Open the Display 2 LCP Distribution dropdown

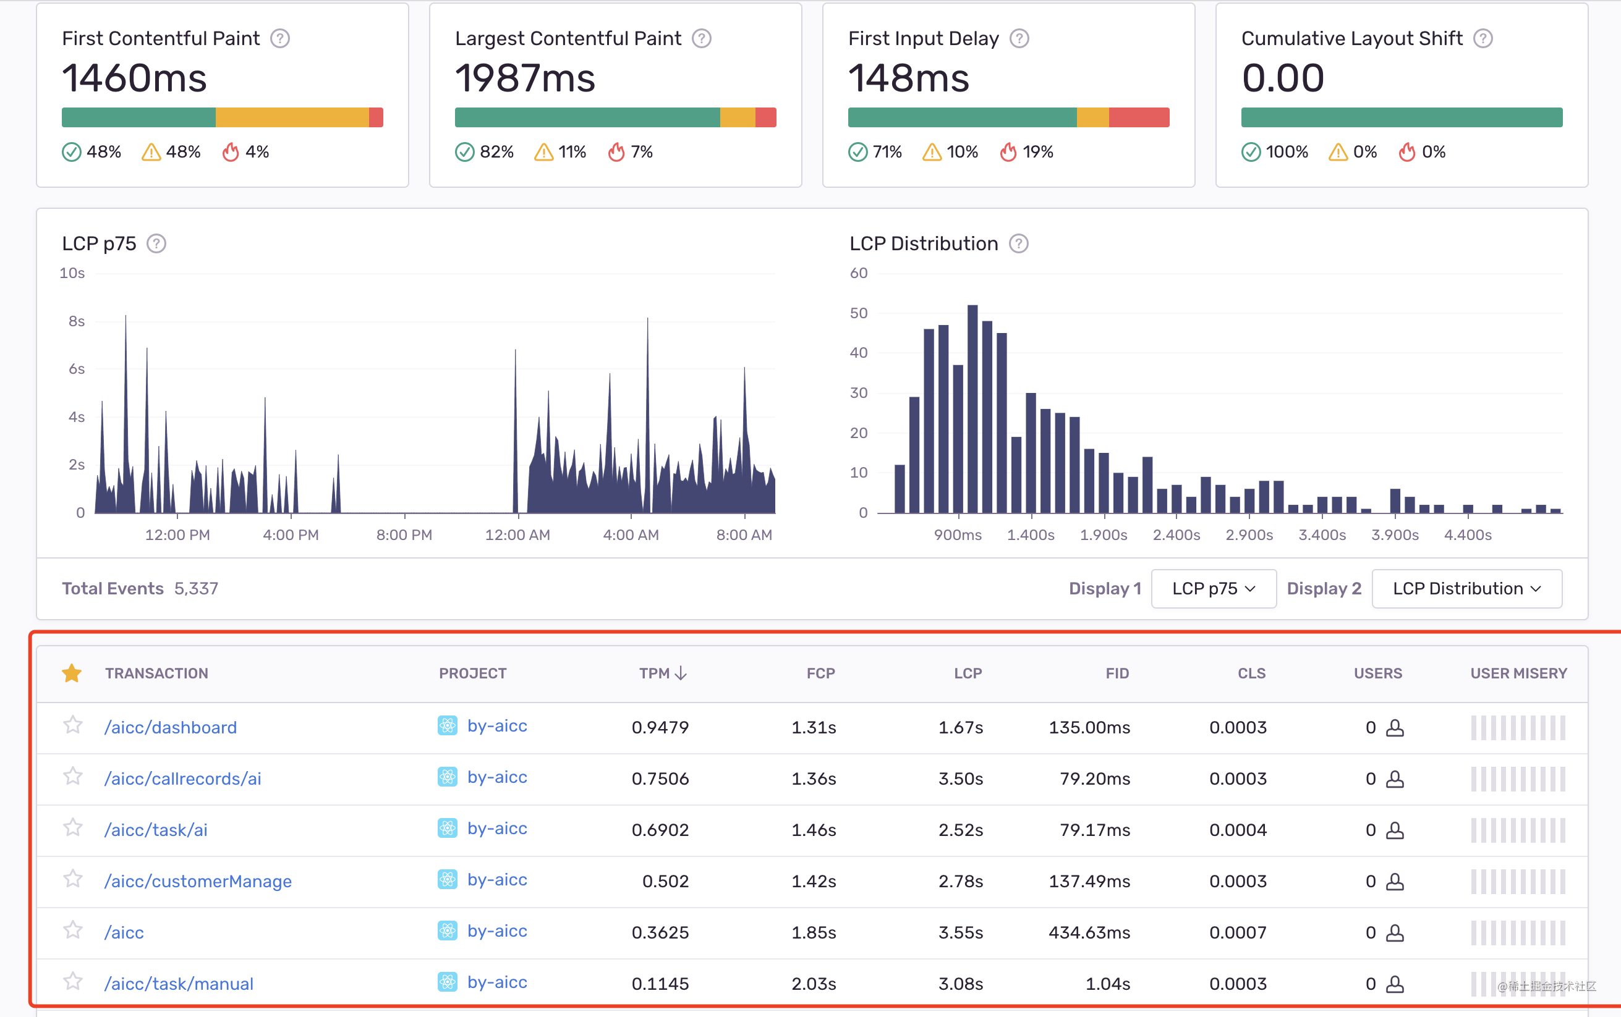[1467, 589]
